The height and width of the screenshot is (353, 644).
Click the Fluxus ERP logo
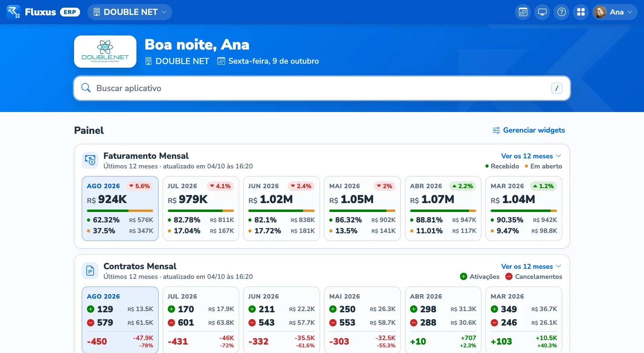click(43, 12)
